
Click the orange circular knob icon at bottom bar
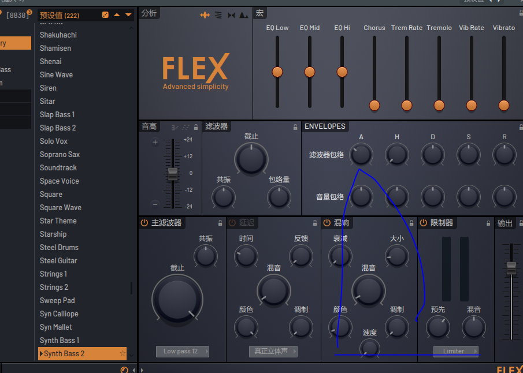(124, 370)
